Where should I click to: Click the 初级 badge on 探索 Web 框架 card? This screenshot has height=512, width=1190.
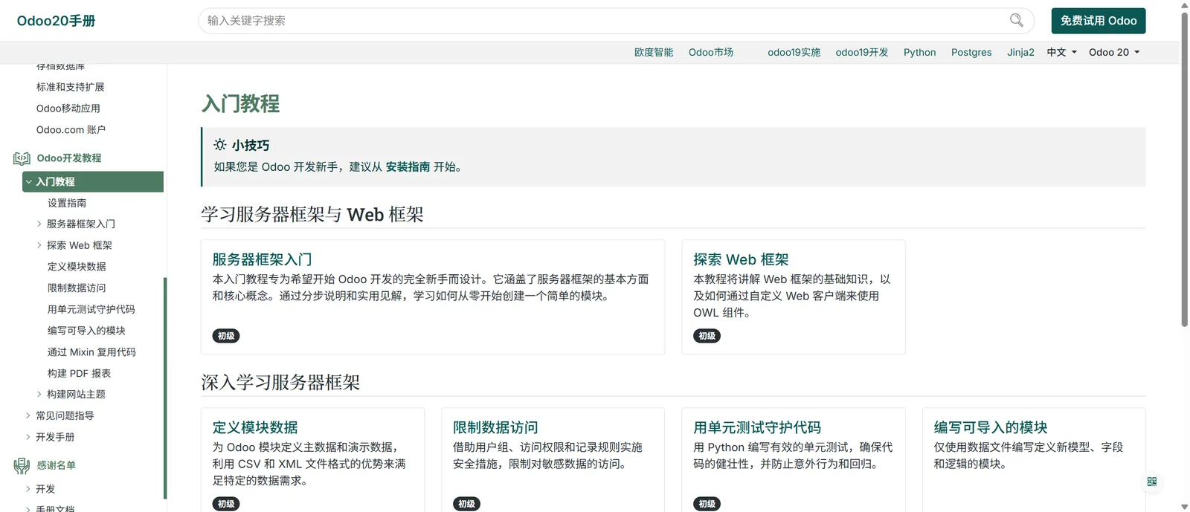tap(707, 336)
